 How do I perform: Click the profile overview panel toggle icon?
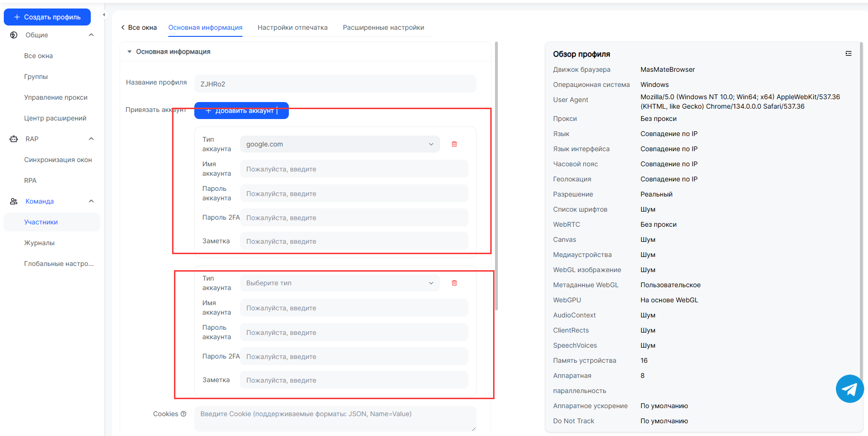pos(848,54)
